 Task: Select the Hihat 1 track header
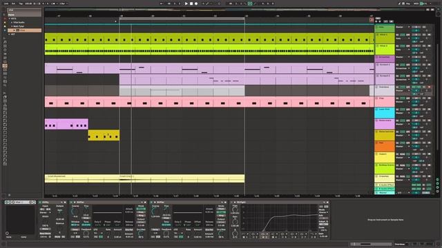(385, 39)
